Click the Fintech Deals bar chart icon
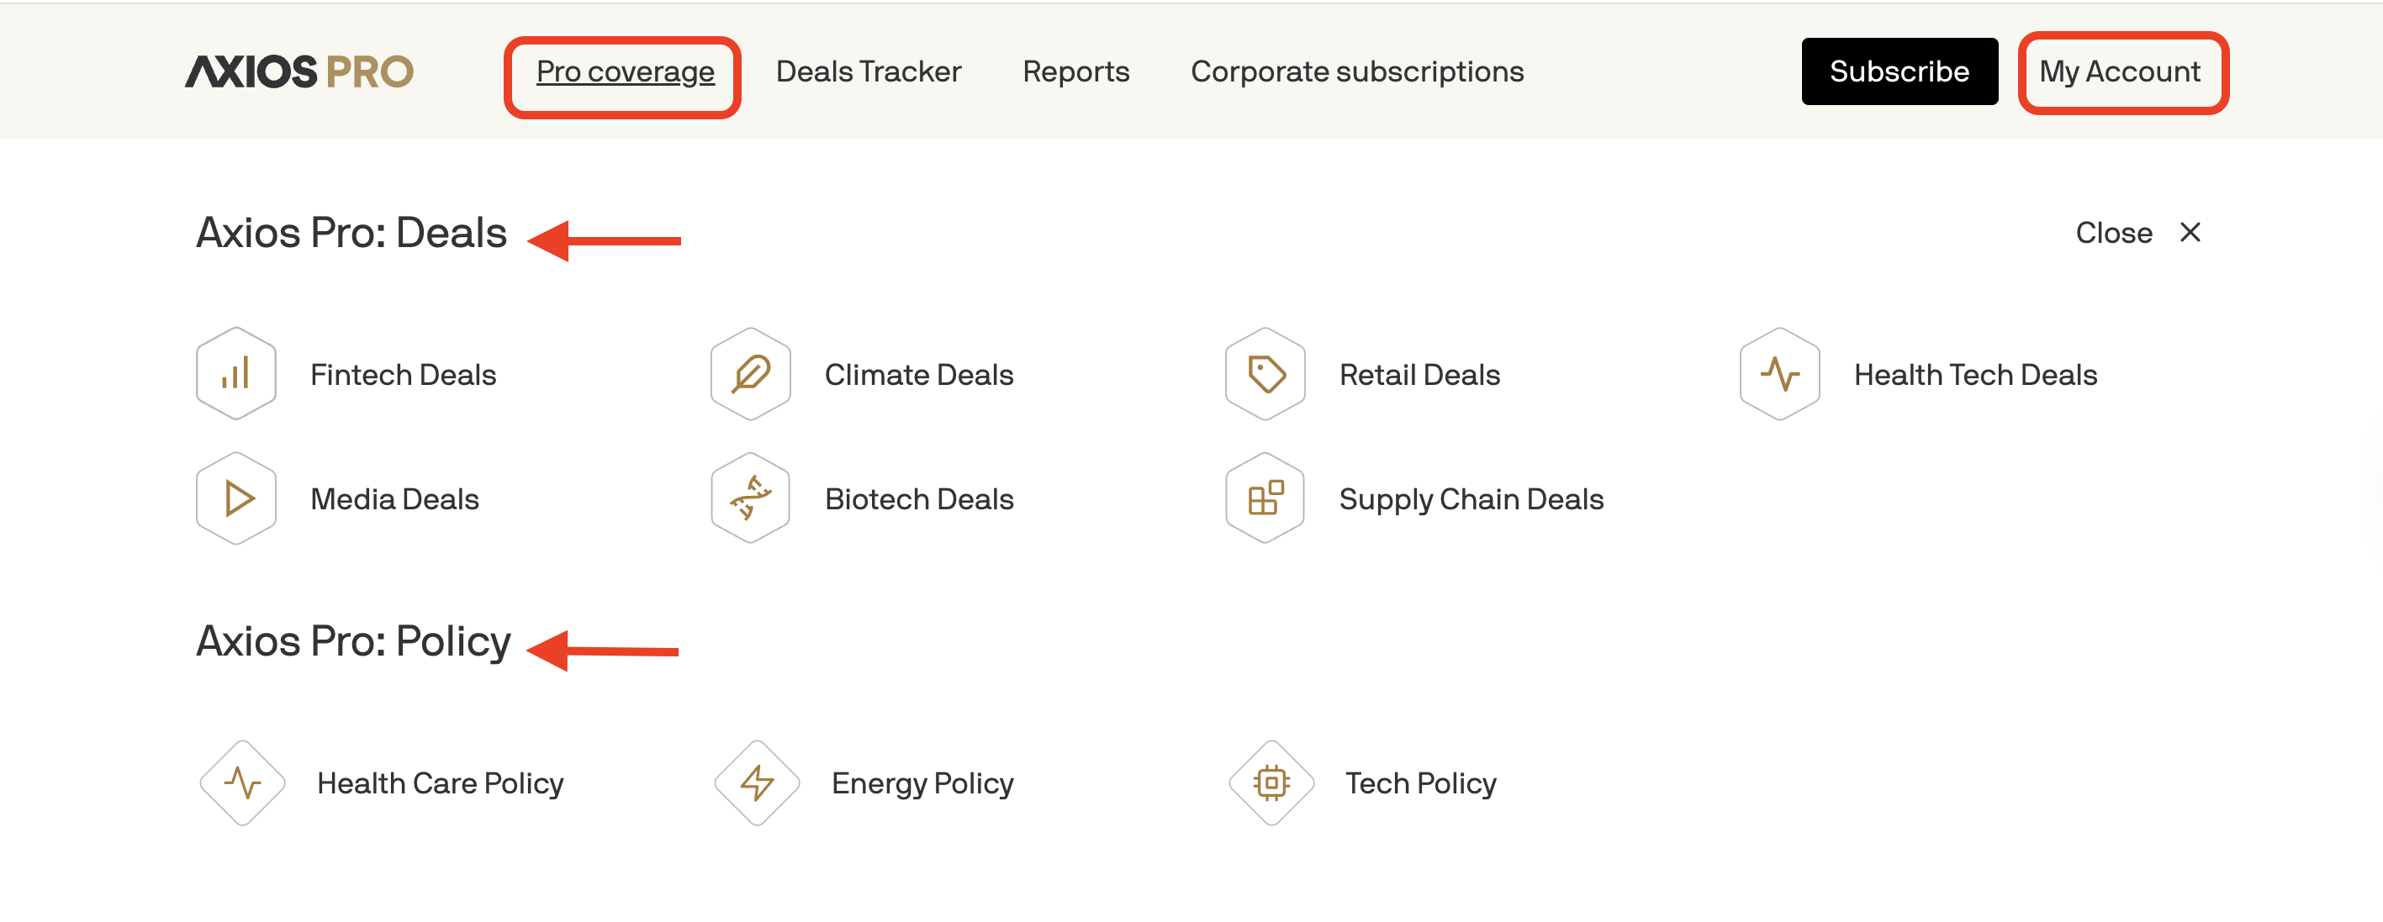 236,374
